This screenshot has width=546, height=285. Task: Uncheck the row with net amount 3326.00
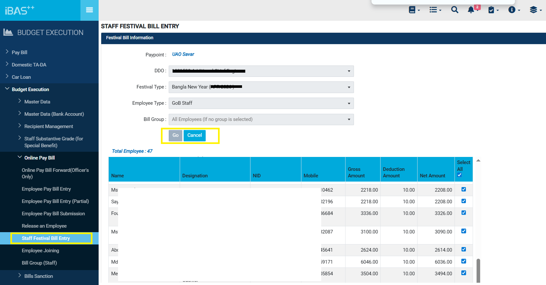[x=464, y=213]
